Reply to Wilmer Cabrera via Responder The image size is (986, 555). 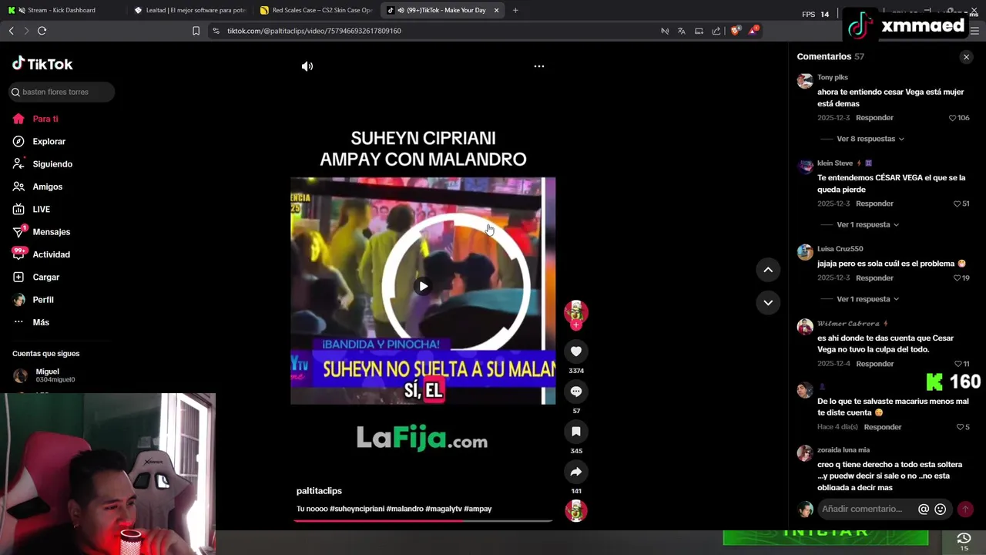pyautogui.click(x=874, y=364)
